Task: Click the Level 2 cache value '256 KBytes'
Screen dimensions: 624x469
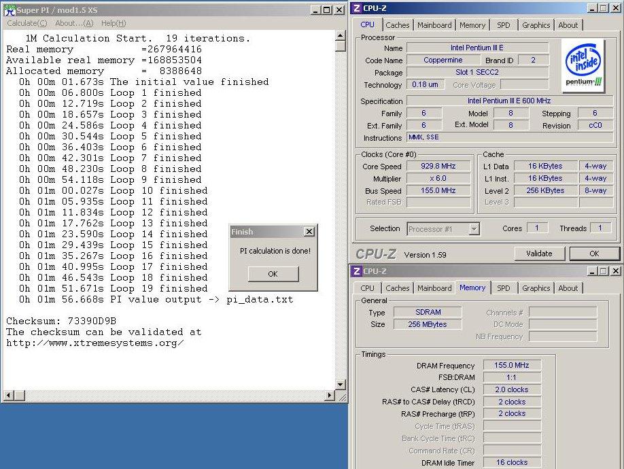Action: (x=545, y=190)
